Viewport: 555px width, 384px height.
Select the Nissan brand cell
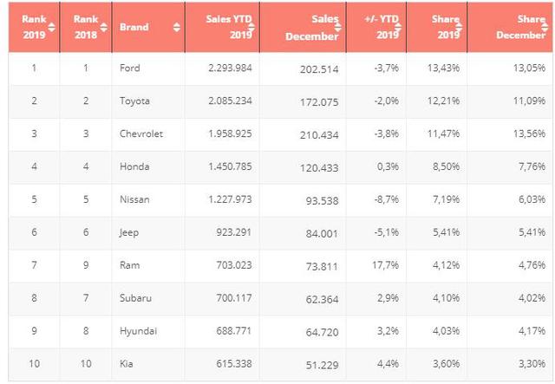pos(134,200)
